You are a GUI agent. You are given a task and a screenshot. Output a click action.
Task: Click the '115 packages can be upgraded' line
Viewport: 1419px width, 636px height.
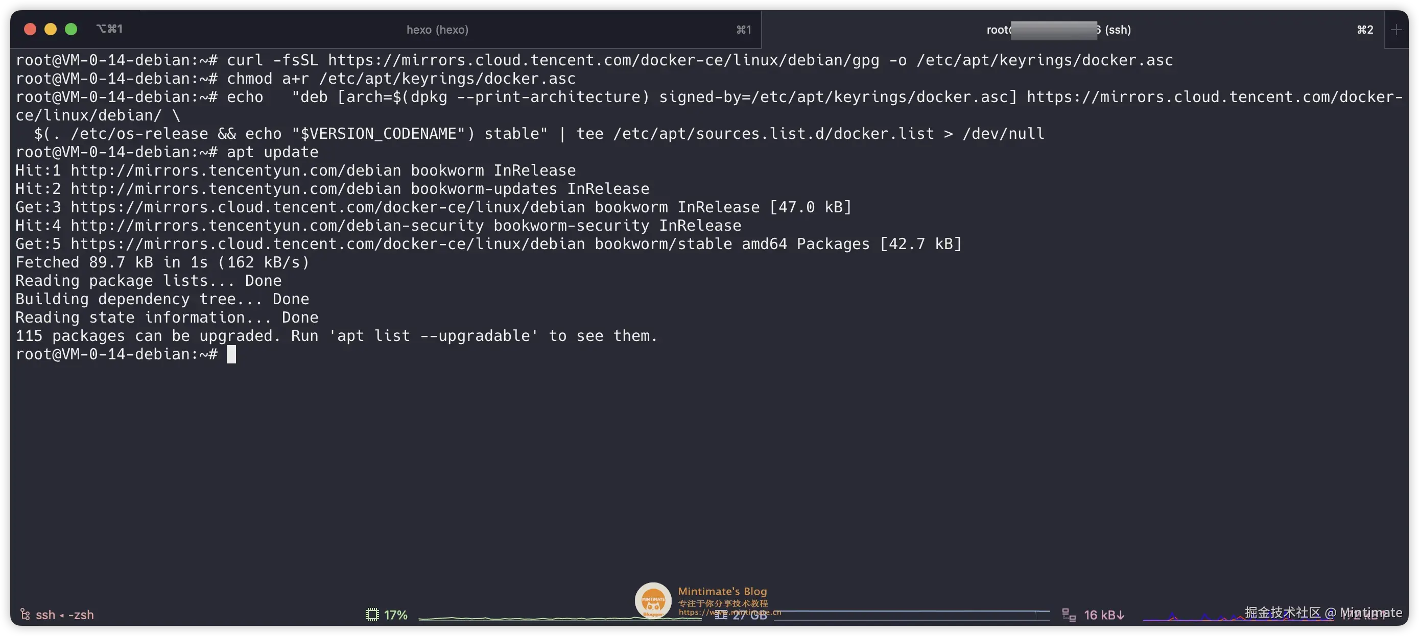337,336
